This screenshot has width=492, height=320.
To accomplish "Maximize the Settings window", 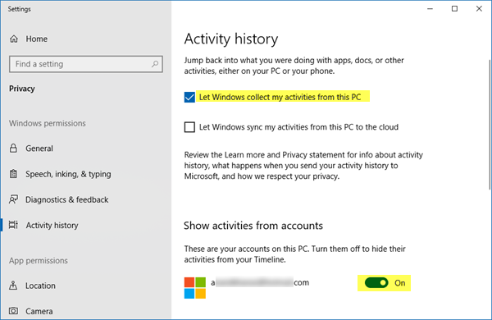I will (x=454, y=9).
